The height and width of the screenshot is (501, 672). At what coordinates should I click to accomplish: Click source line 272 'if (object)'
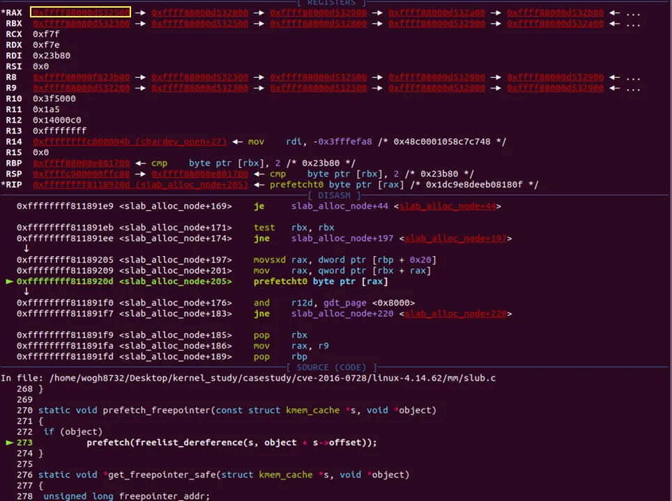[x=73, y=431]
